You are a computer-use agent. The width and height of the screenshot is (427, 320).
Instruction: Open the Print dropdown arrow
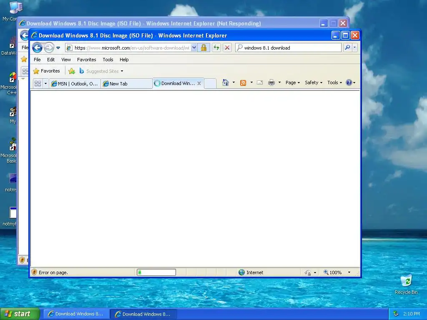(279, 82)
